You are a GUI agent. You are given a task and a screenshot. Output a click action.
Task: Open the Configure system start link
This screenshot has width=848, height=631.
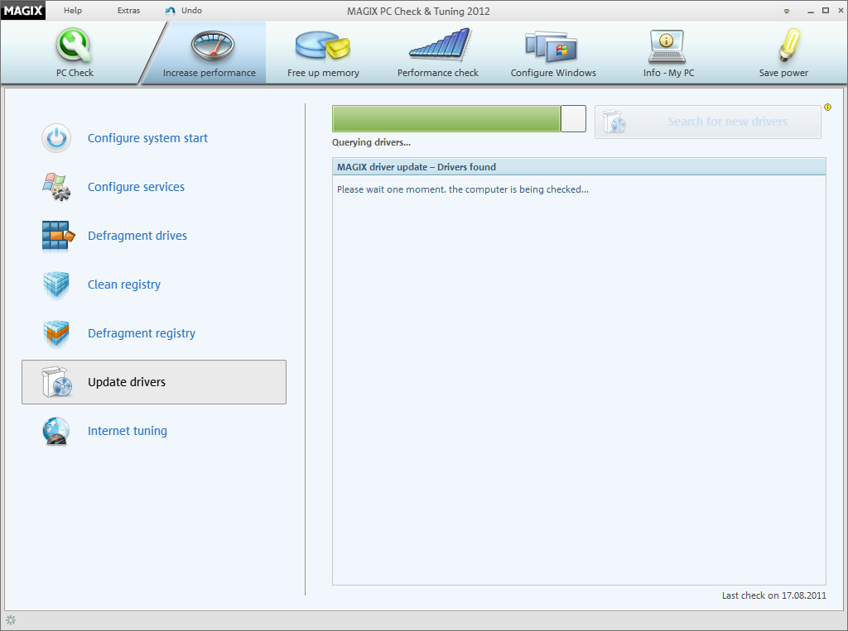point(147,138)
